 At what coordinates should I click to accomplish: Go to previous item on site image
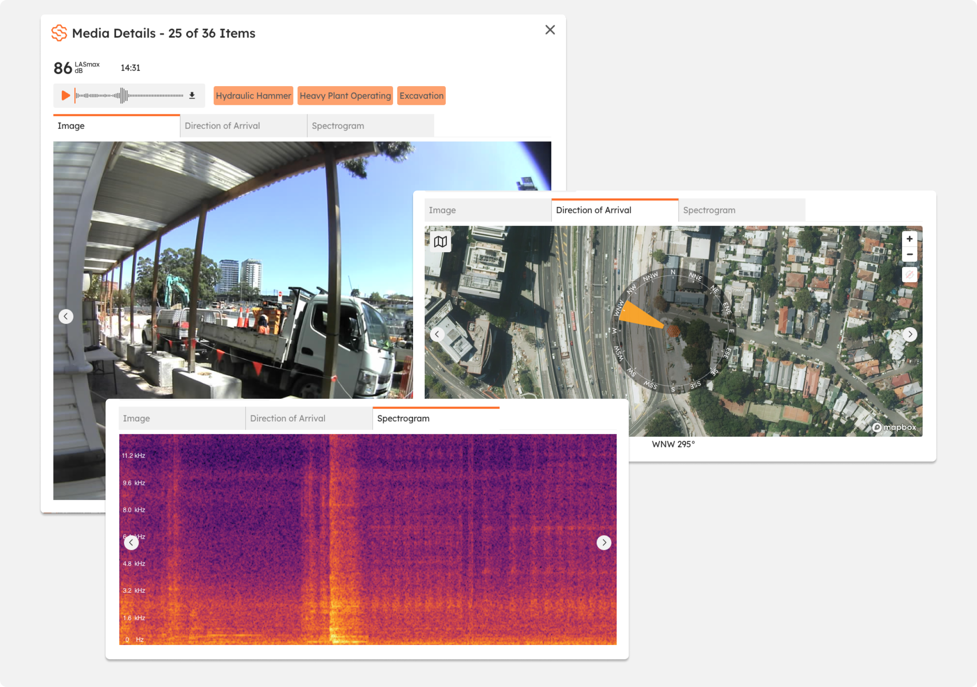pyautogui.click(x=66, y=317)
